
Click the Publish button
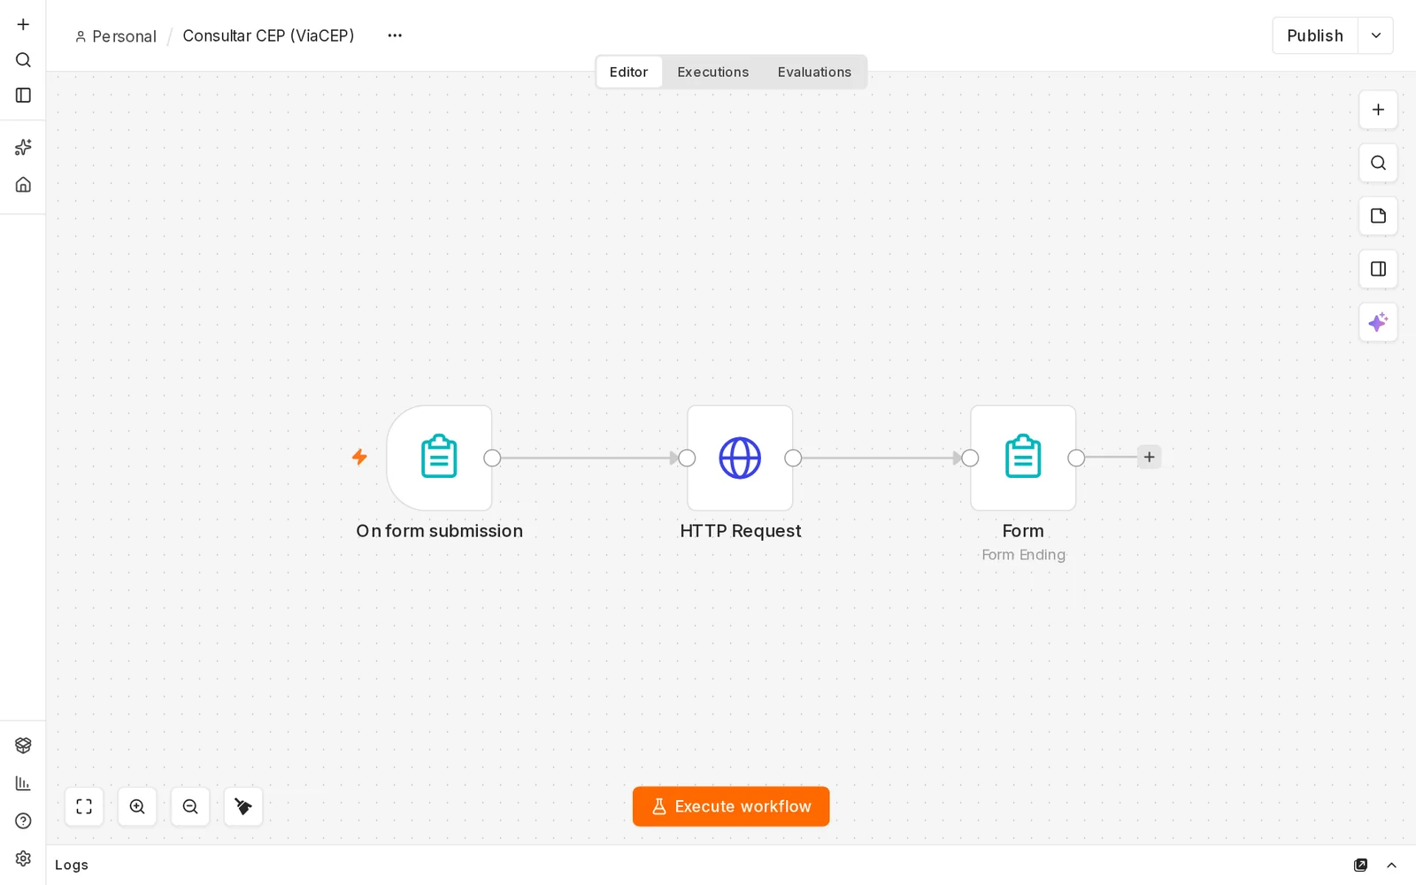click(x=1315, y=35)
